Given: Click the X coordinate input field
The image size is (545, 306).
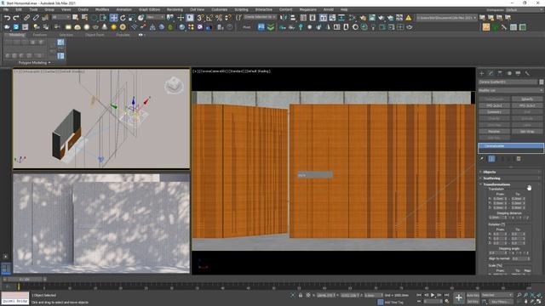Looking at the screenshot, I should [x=325, y=295].
